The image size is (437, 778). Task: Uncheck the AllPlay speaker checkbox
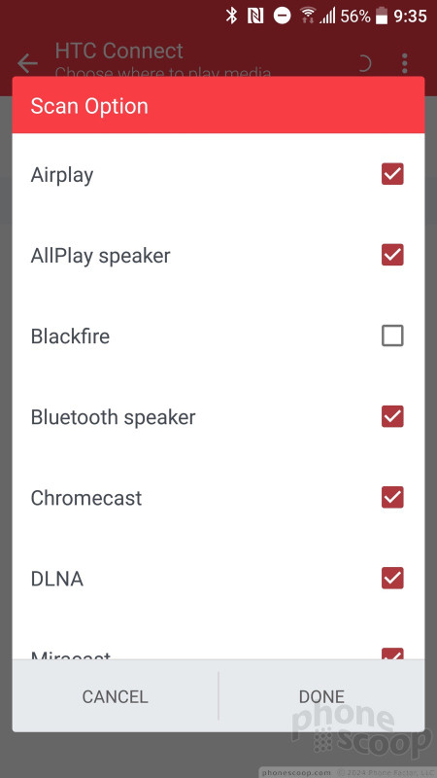click(392, 255)
